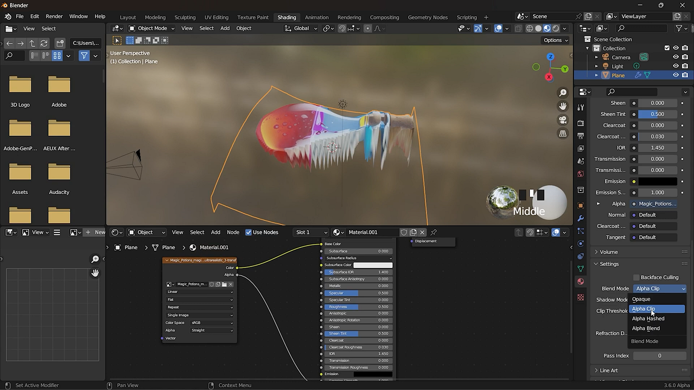The image size is (694, 390).
Task: Choose Alpha Hashed from the Blend Mode list
Action: (x=648, y=319)
